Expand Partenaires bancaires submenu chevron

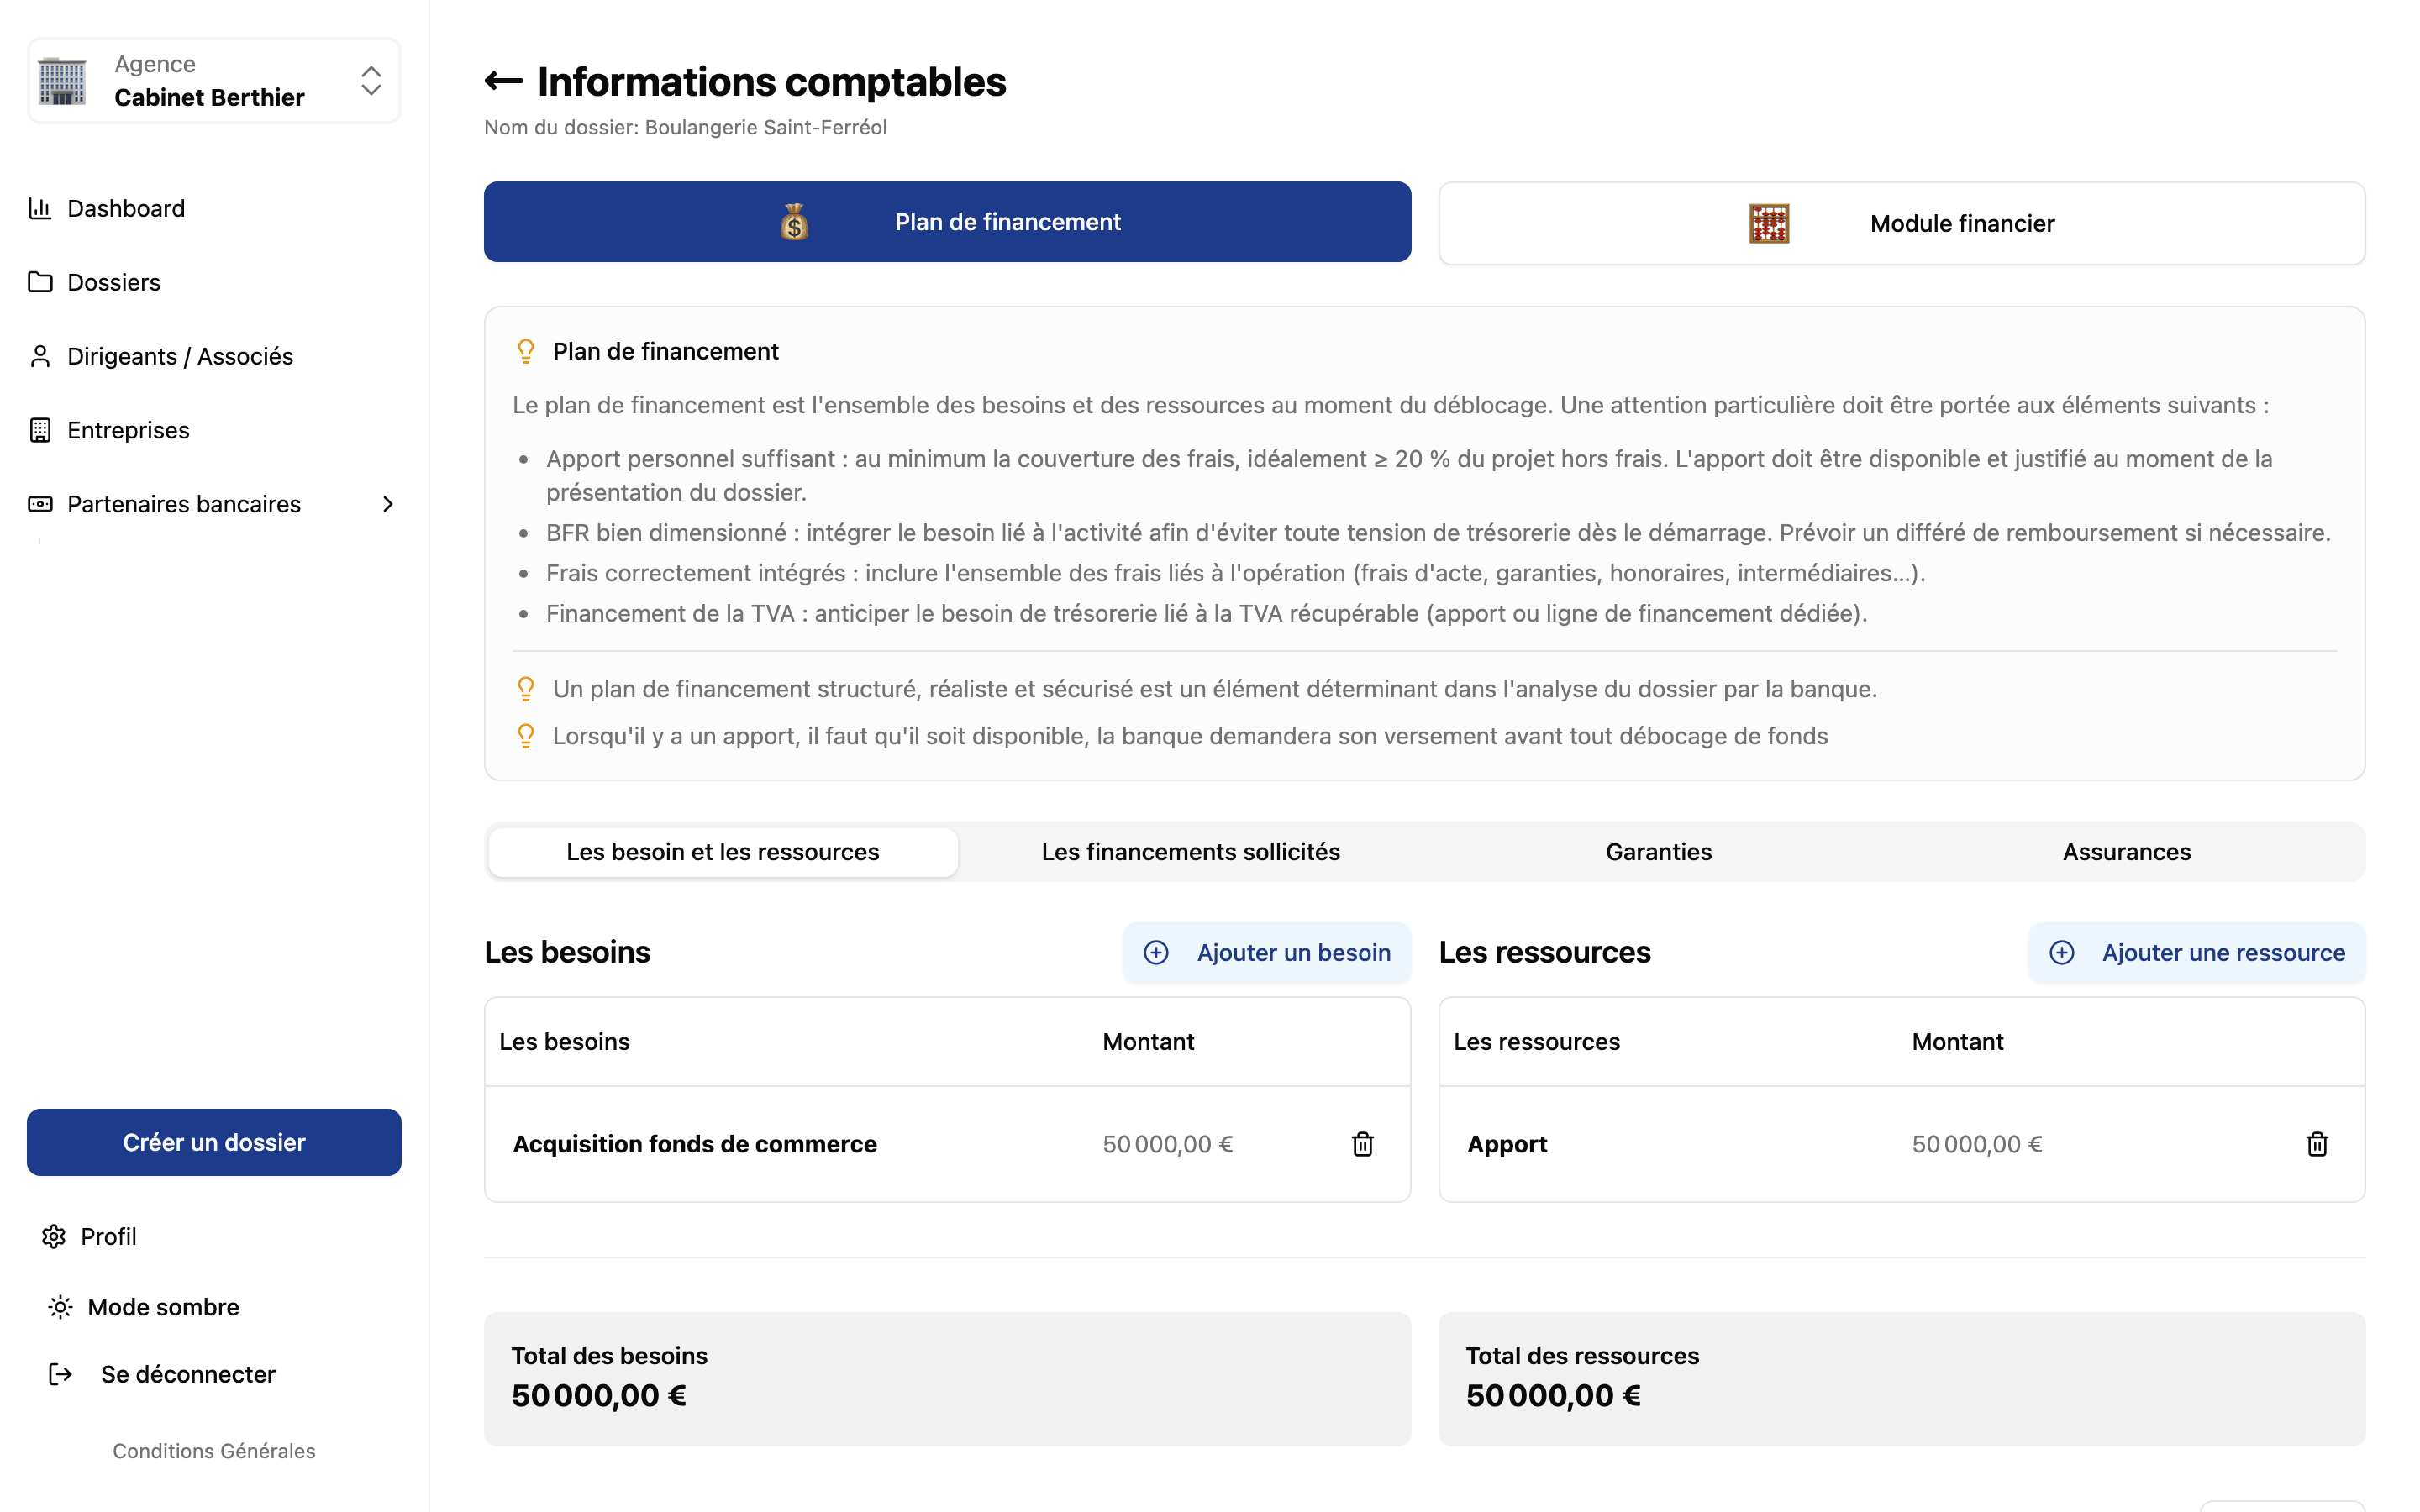click(388, 504)
